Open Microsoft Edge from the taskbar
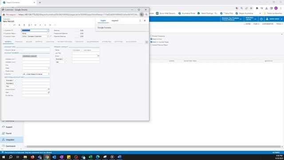284x160 pixels. pyautogui.click(x=98, y=157)
